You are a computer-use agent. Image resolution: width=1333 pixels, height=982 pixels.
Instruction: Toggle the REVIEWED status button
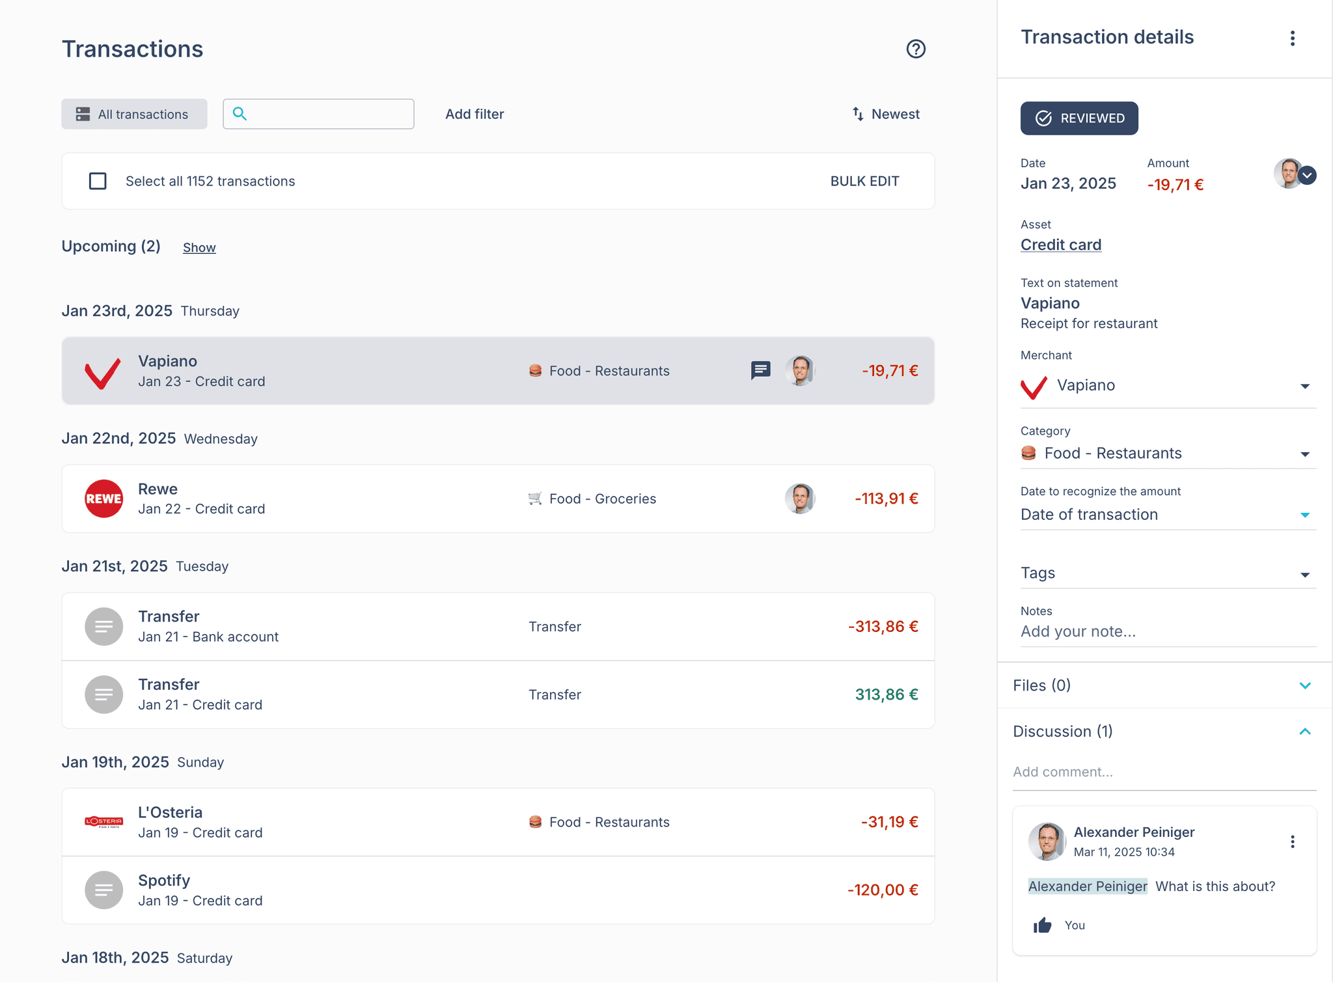1079,118
